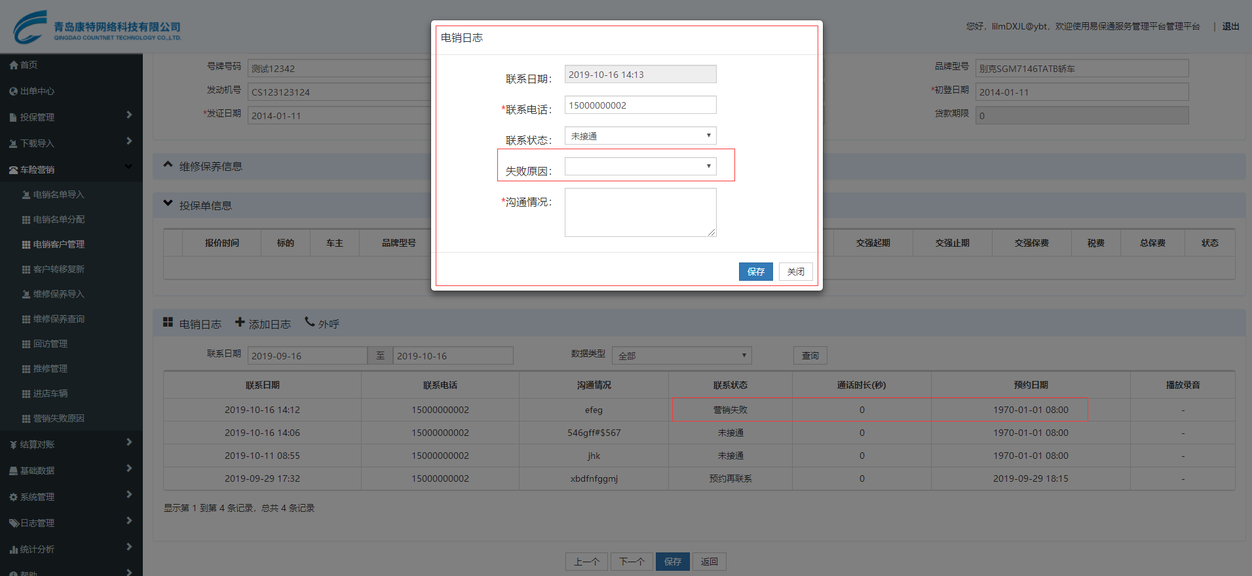This screenshot has height=576, width=1252.
Task: Click 关闭 to dismiss the dialog
Action: 795,272
